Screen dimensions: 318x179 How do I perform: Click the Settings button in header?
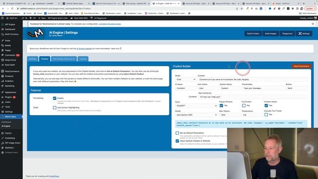304,34
